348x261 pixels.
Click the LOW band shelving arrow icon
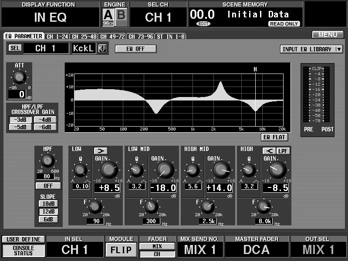101,151
